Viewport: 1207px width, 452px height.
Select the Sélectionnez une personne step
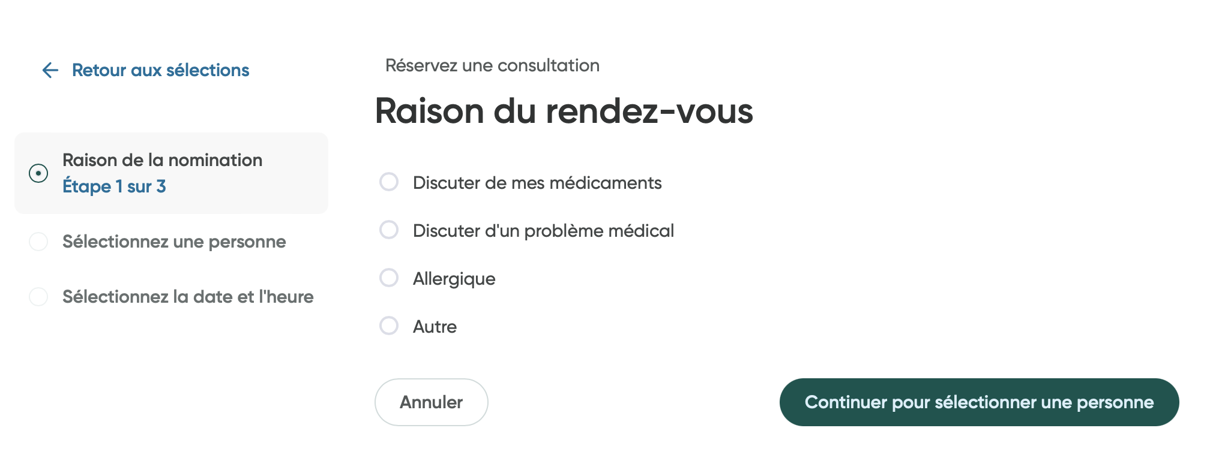coord(174,242)
